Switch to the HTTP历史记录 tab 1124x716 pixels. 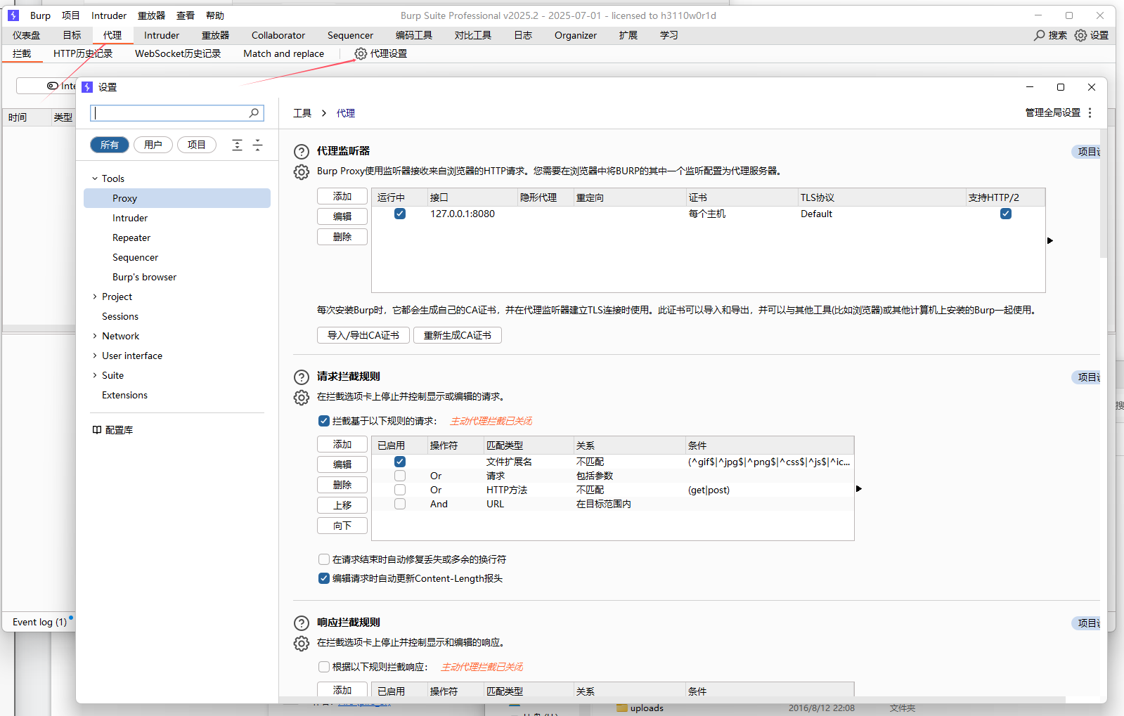[x=83, y=53]
